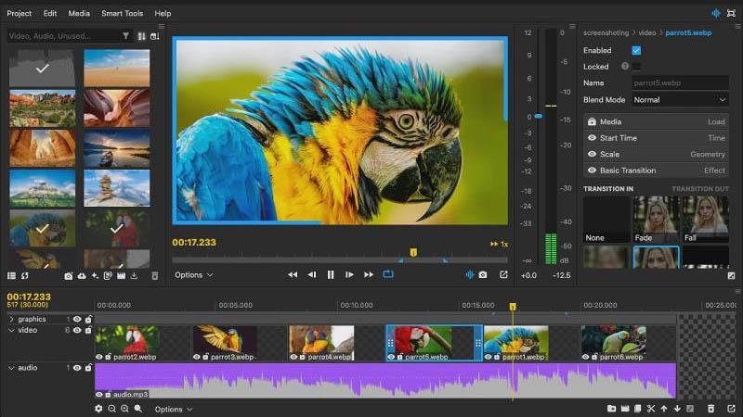Viewport: 743px width, 417px height.
Task: Open the preview Options dropdown
Action: 194,274
